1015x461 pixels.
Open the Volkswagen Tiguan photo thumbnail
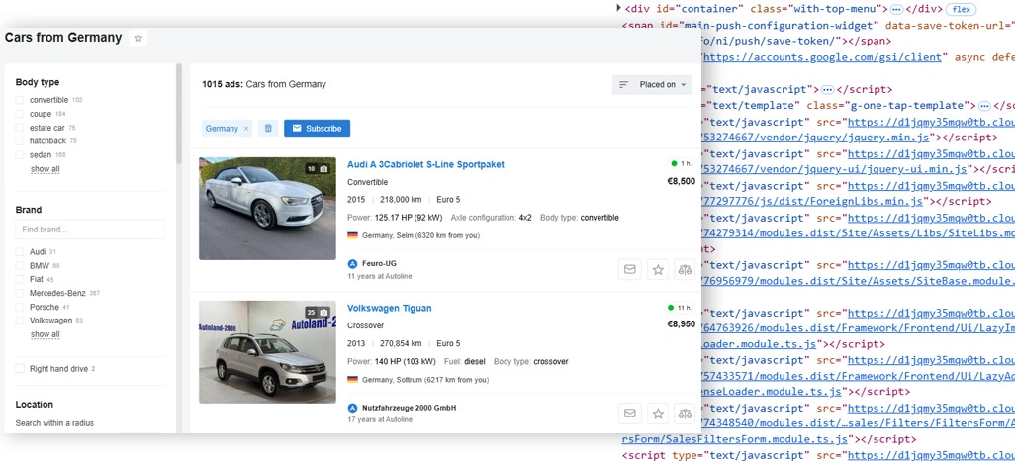[x=267, y=352]
